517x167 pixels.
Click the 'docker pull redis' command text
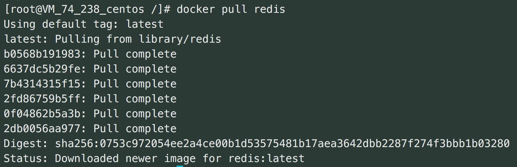click(x=231, y=9)
